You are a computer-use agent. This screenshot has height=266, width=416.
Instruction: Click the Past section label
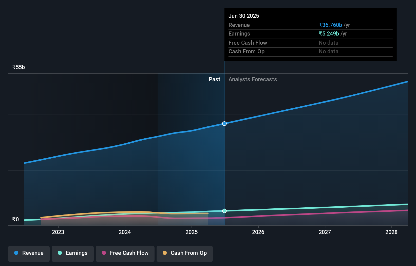click(x=215, y=79)
